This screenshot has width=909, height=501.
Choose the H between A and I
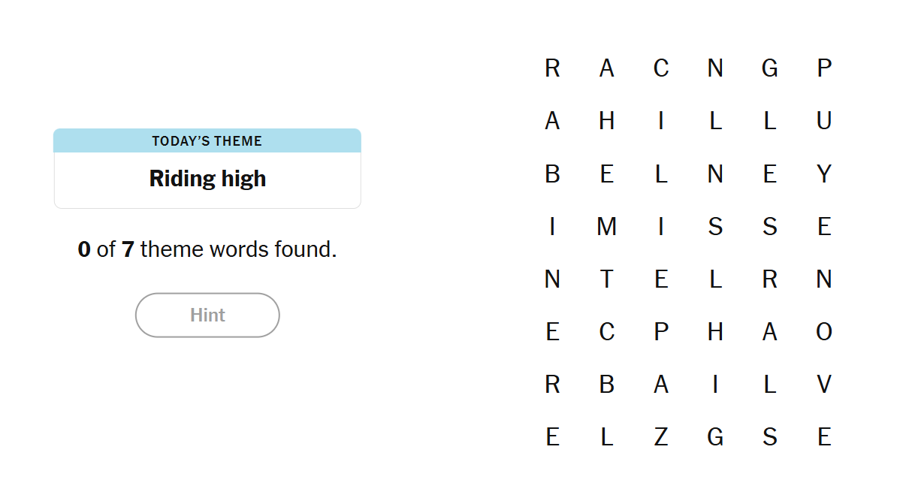[606, 121]
